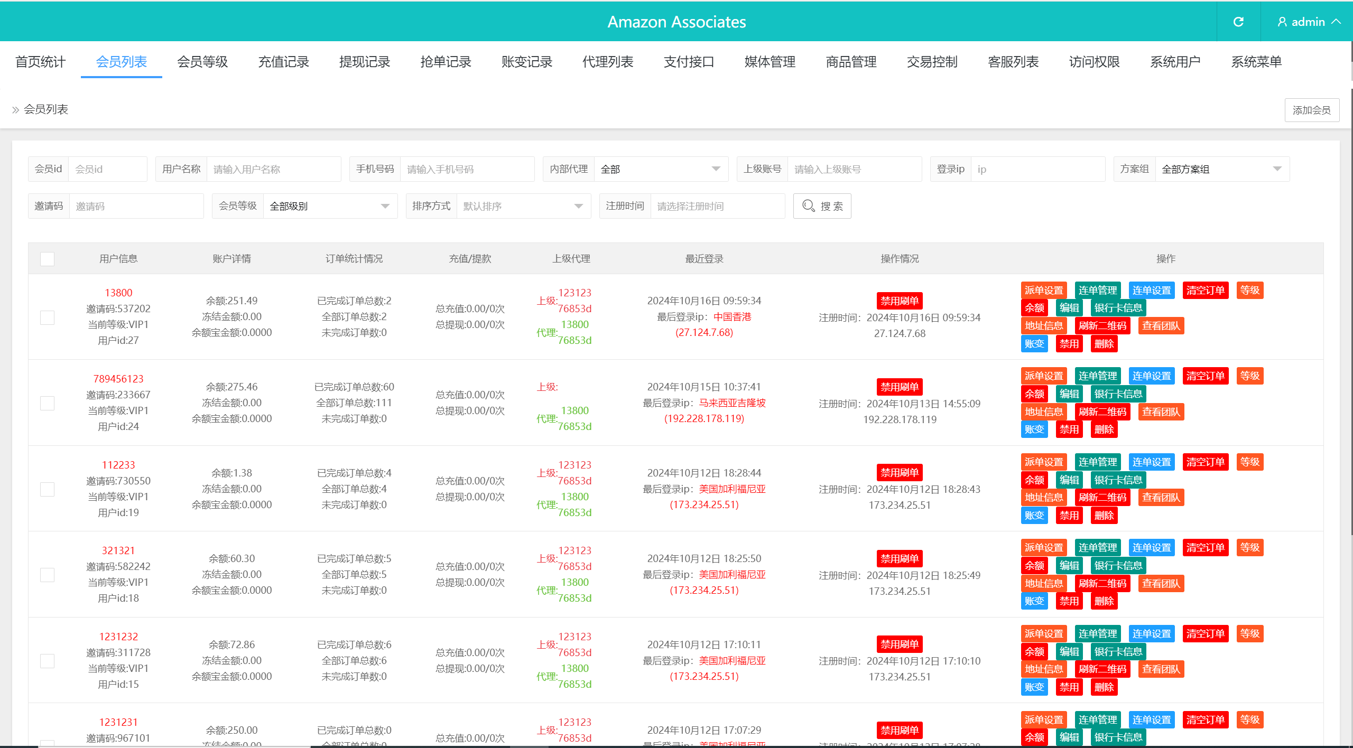Click the 添加会员 button

[1311, 110]
